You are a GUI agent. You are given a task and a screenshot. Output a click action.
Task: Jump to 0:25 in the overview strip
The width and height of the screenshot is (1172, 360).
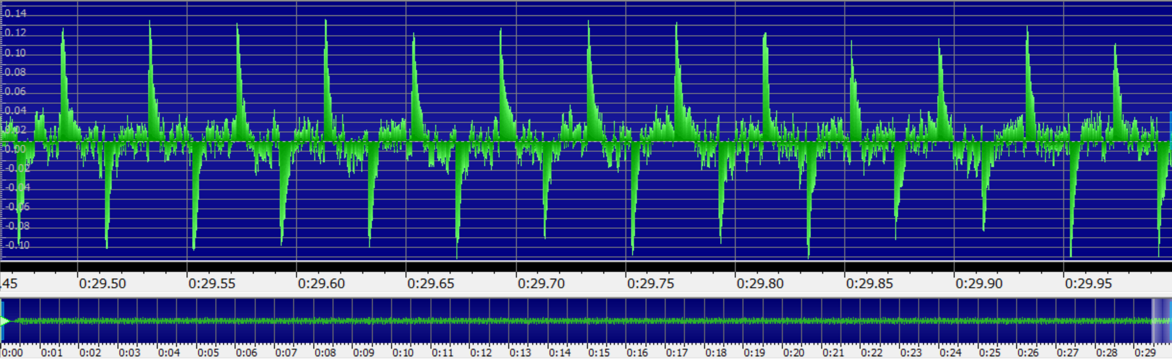pyautogui.click(x=980, y=321)
